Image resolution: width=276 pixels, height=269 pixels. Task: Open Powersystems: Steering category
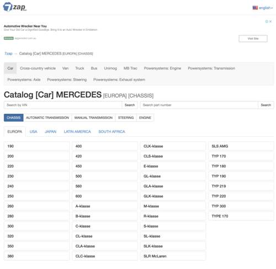point(67,79)
